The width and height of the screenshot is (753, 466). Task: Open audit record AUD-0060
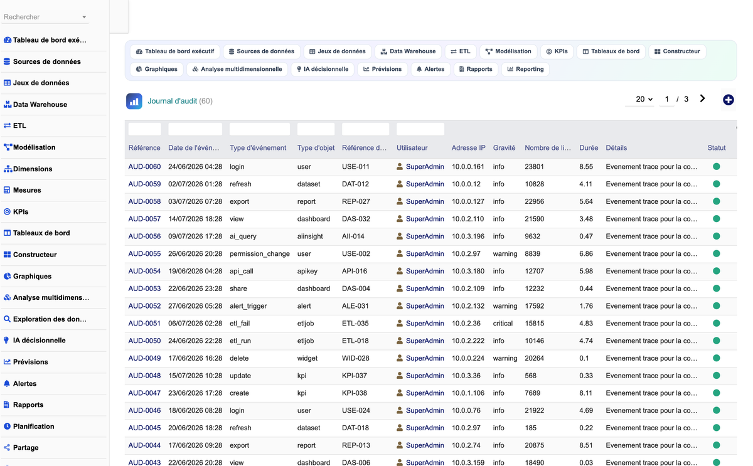[144, 167]
